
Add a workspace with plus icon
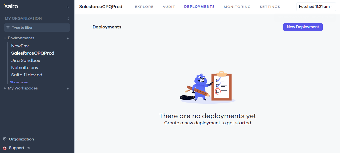click(68, 89)
